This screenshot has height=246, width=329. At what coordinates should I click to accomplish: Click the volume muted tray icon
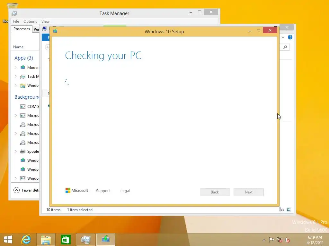click(287, 240)
